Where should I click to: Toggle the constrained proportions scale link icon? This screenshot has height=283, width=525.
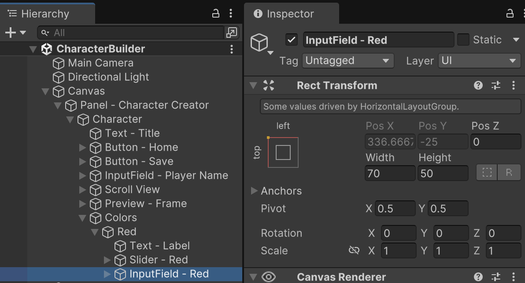(354, 250)
